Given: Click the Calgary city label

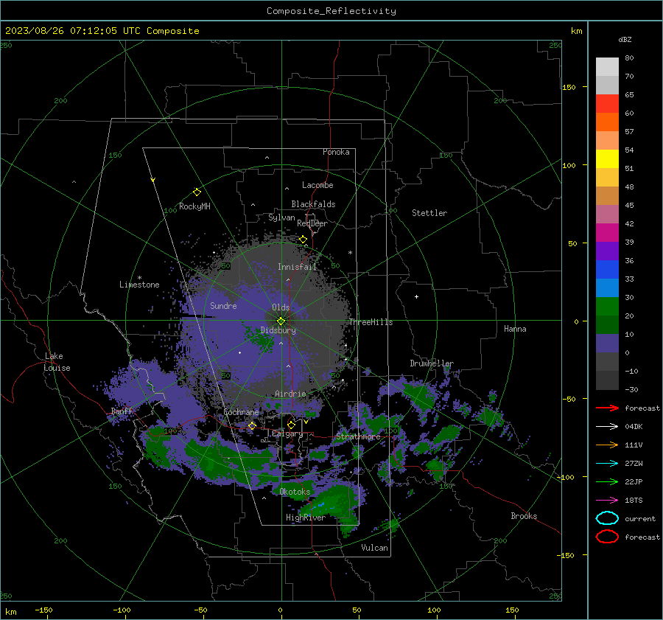Looking at the screenshot, I should (287, 433).
